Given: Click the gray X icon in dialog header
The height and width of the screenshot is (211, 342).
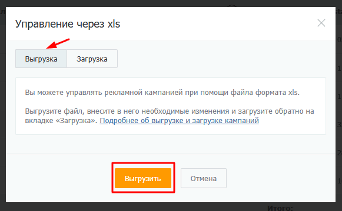Looking at the screenshot, I should click(x=321, y=23).
